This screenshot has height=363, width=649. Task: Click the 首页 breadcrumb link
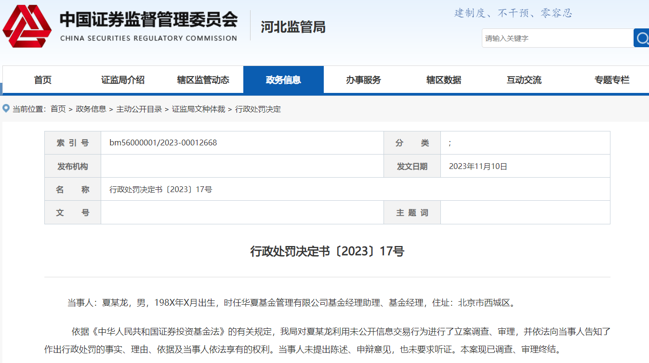point(58,109)
